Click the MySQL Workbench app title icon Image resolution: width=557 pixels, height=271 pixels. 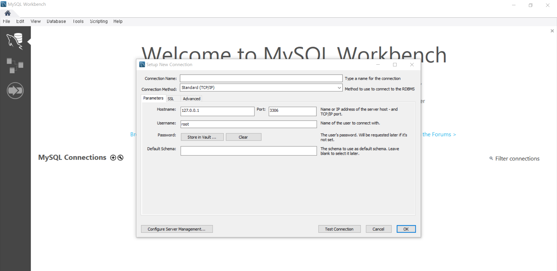[3, 4]
